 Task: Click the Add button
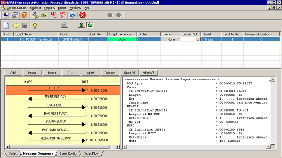click(13, 73)
